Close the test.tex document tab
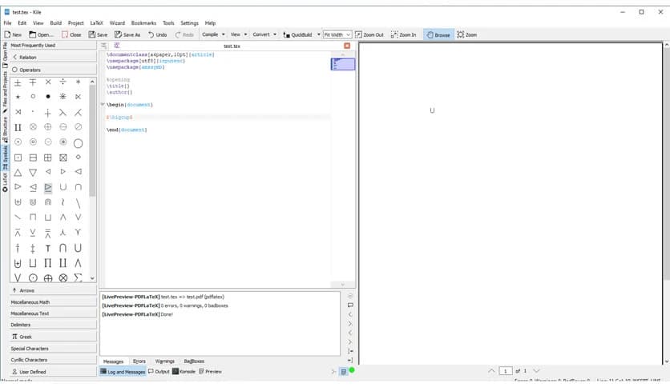The height and width of the screenshot is (387, 670). tap(347, 46)
